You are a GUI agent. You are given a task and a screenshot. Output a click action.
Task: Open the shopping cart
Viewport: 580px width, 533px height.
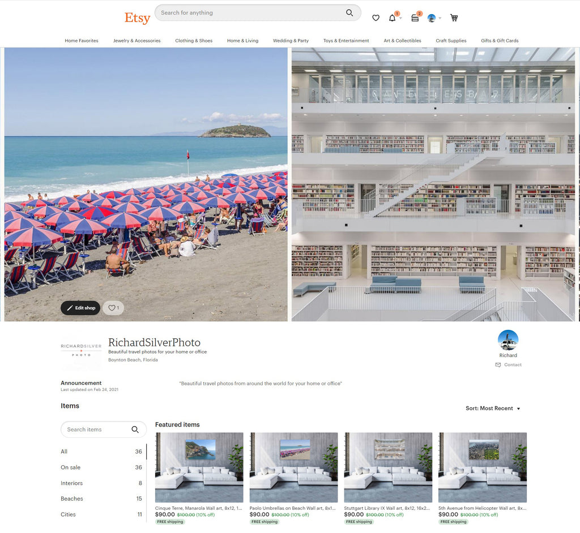click(x=454, y=18)
